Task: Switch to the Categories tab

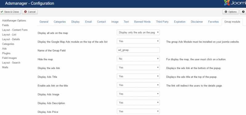Action: point(60,22)
